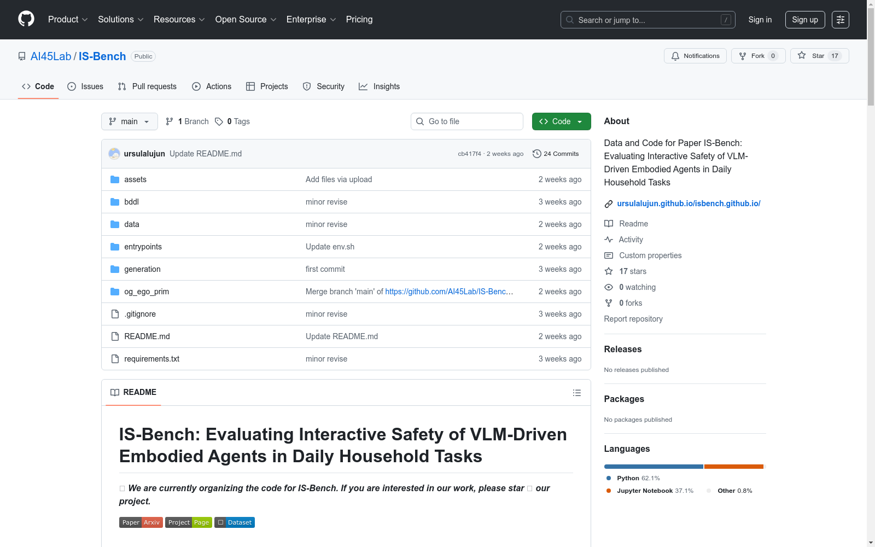Click the GitHub logo icon

(26, 19)
